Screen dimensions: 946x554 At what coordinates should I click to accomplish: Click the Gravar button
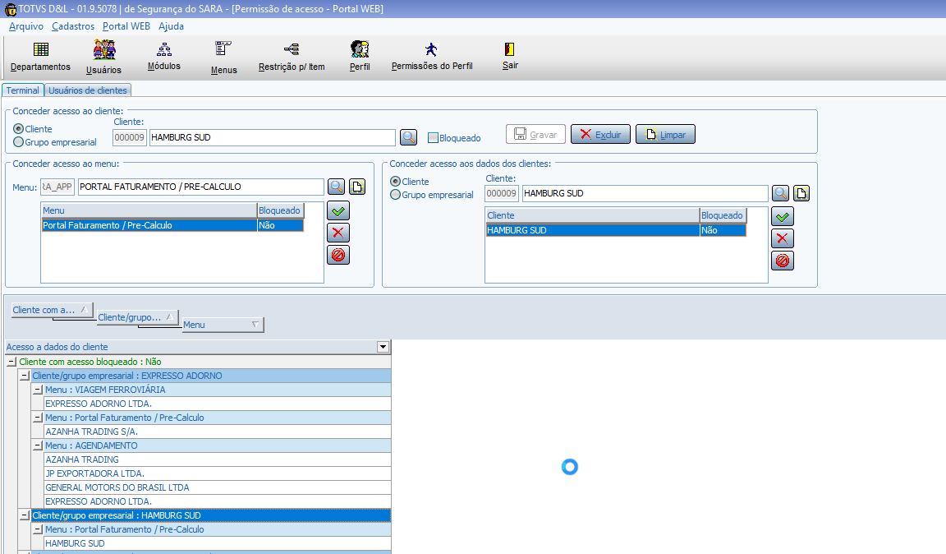535,134
